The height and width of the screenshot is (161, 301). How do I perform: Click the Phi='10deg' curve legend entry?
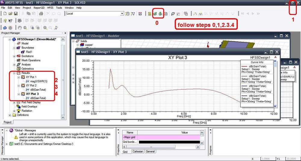[x=257, y=79]
